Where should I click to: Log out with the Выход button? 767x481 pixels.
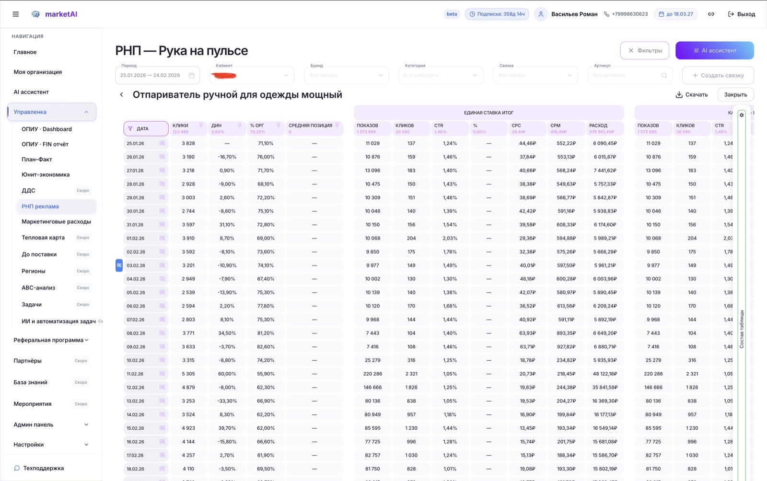(x=742, y=14)
